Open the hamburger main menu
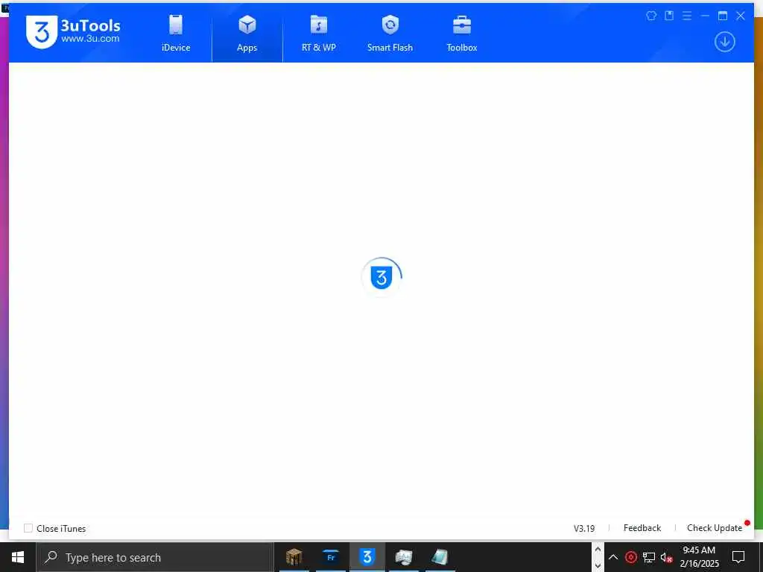The height and width of the screenshot is (572, 763). click(687, 16)
